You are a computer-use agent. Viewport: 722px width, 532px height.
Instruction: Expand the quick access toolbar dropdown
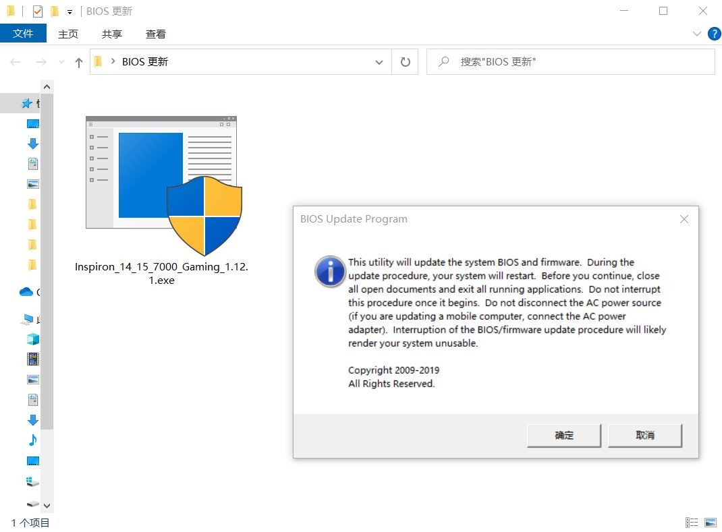[x=70, y=11]
